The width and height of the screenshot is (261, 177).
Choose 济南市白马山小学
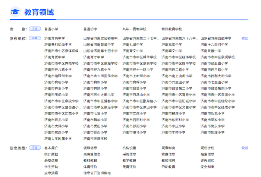tap(136, 95)
